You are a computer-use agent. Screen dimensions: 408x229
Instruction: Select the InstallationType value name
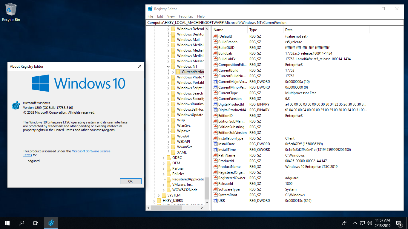point(231,138)
